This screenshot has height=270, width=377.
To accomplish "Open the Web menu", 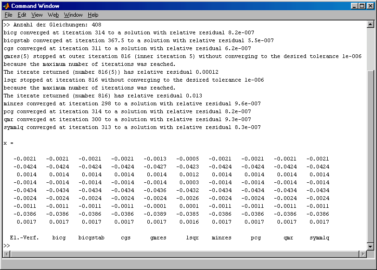I will coord(53,14).
